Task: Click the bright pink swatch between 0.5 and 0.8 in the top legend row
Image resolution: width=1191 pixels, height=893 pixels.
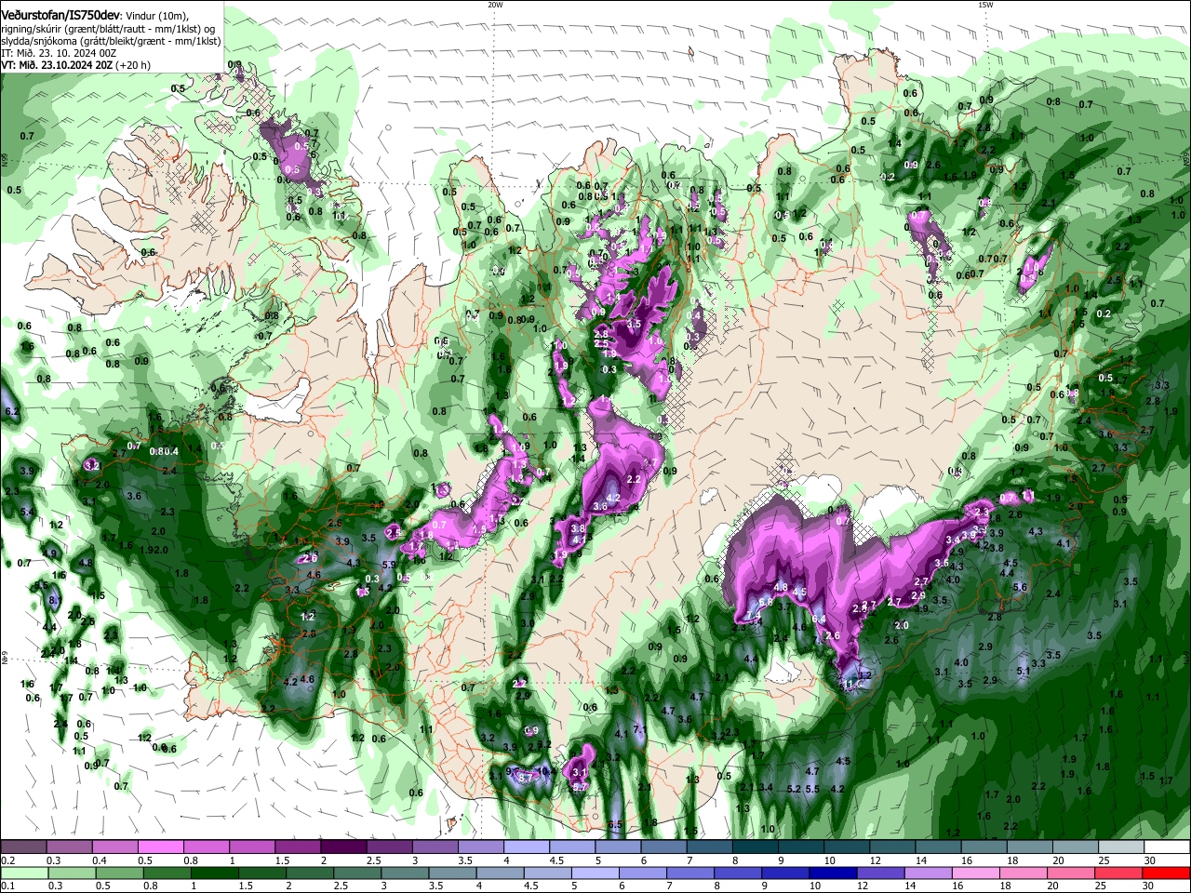Action: click(x=161, y=847)
